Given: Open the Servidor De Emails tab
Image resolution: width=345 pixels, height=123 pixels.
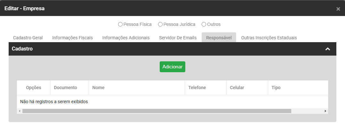Looking at the screenshot, I should [x=178, y=38].
